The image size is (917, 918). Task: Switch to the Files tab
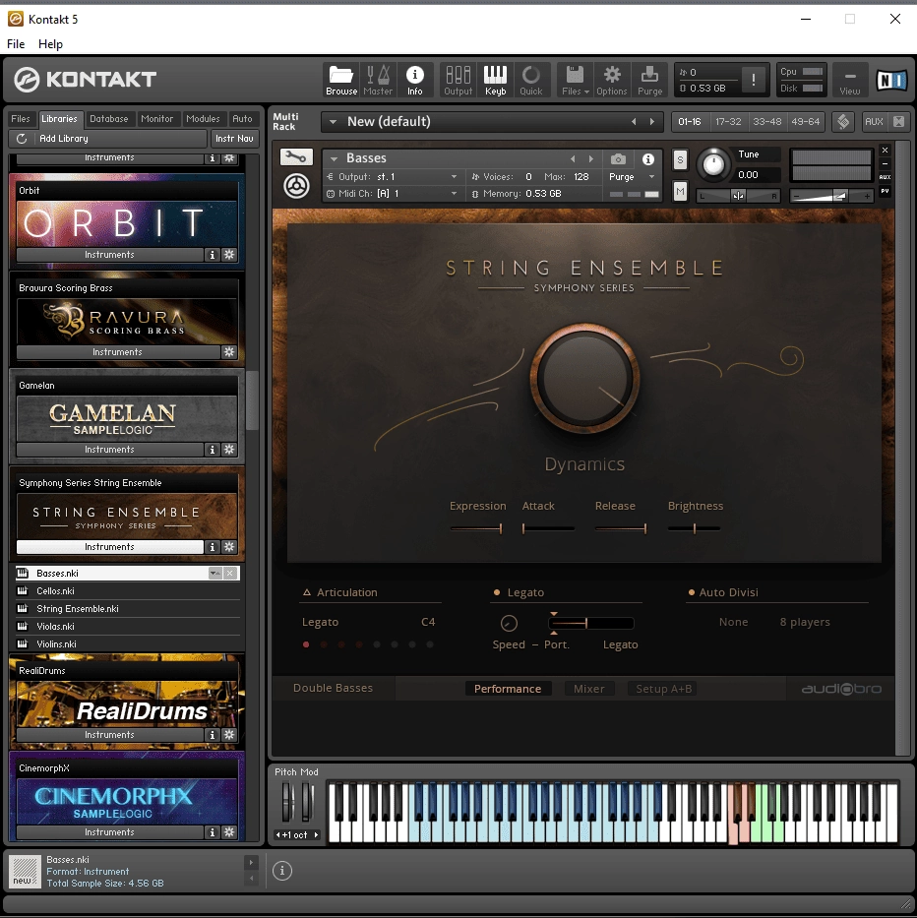point(21,119)
